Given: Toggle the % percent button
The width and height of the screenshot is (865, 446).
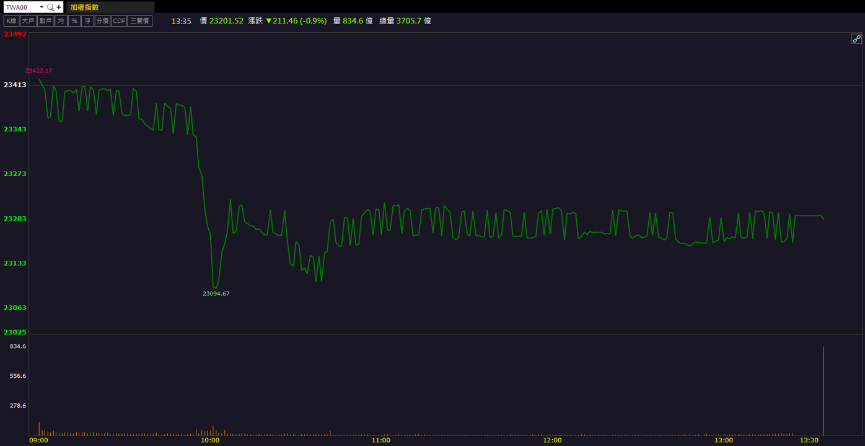Looking at the screenshot, I should [x=74, y=21].
